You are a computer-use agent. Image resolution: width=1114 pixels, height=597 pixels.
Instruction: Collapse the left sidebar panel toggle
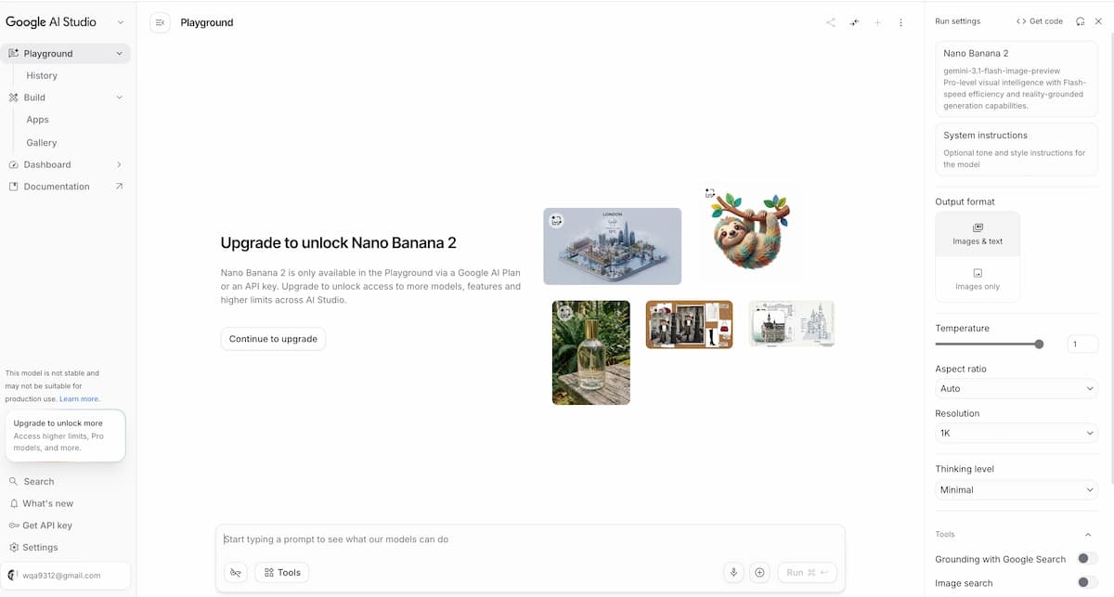[x=160, y=22]
